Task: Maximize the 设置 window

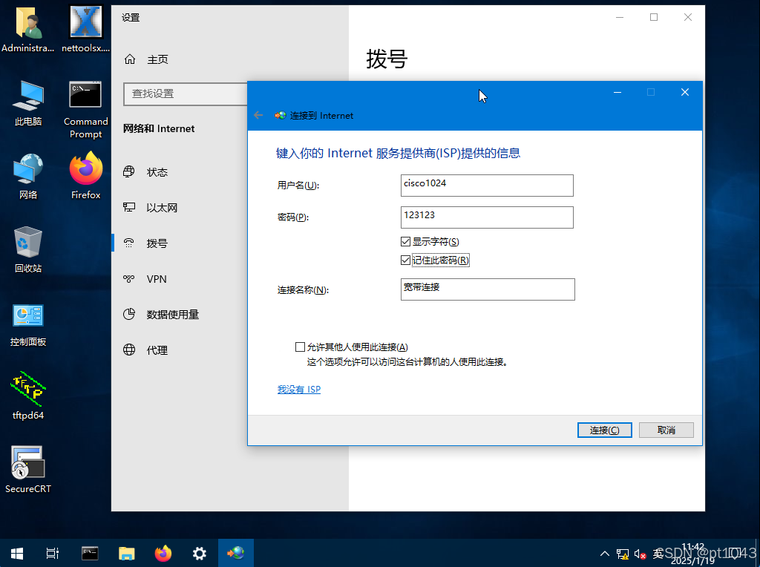Action: point(654,17)
